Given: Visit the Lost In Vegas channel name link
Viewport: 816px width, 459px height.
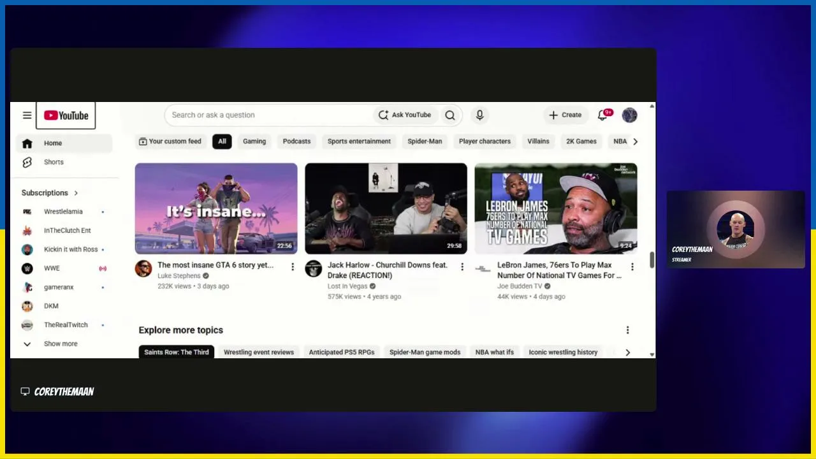Looking at the screenshot, I should [347, 286].
